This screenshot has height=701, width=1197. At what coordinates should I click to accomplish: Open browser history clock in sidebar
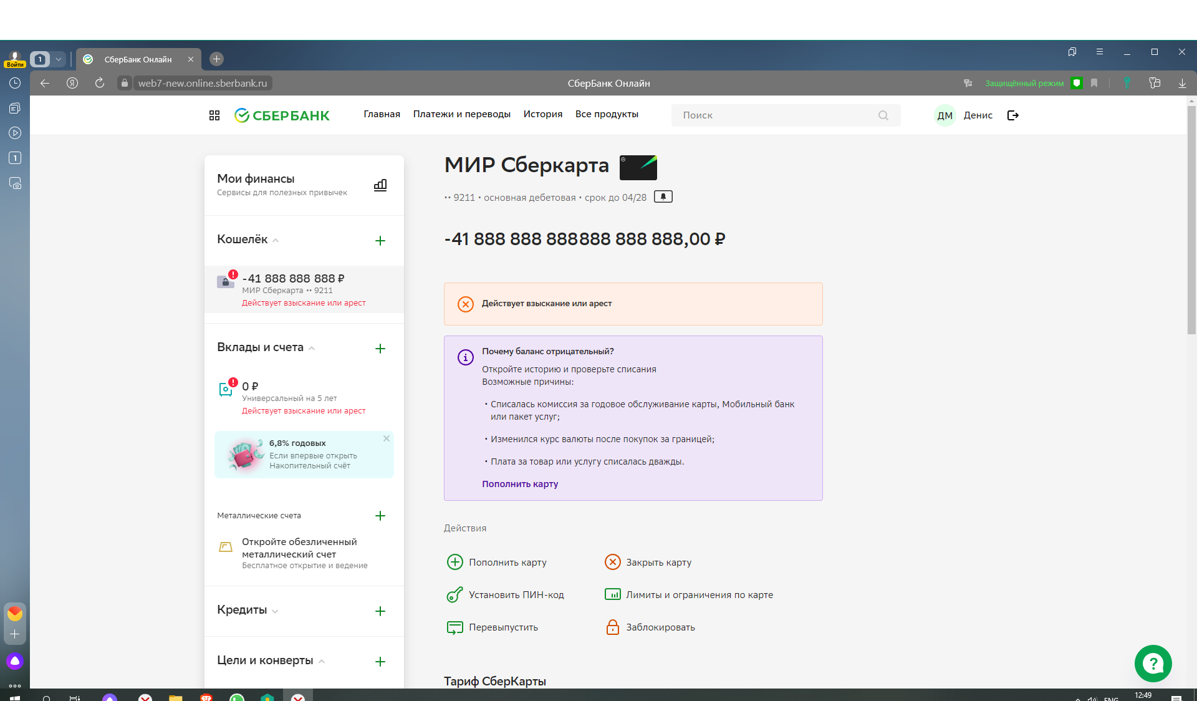(15, 83)
